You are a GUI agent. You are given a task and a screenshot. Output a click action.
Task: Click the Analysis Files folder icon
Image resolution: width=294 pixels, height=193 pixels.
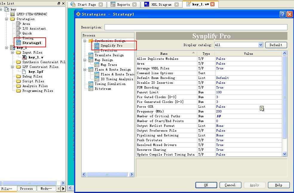(19, 86)
